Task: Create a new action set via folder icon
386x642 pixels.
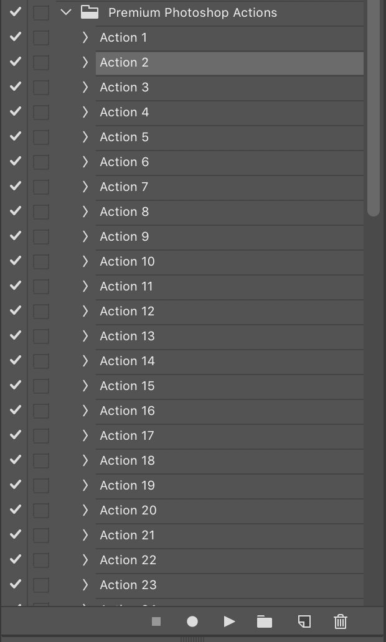Action: tap(264, 621)
